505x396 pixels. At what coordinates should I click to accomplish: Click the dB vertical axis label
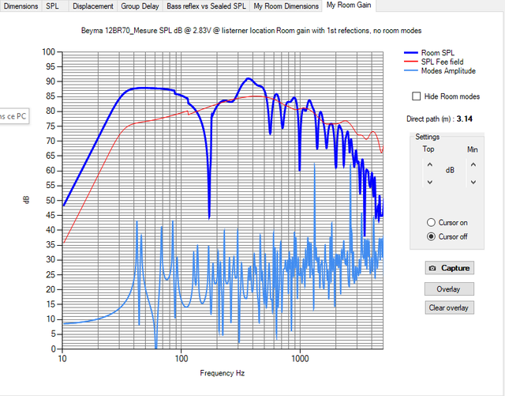(x=26, y=200)
